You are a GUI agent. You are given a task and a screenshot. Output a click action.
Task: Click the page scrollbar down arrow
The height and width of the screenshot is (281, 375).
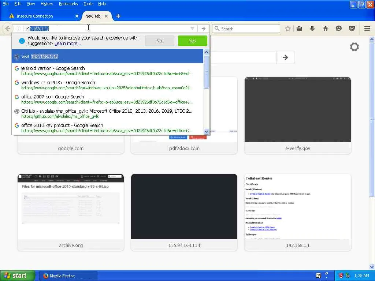click(x=372, y=267)
